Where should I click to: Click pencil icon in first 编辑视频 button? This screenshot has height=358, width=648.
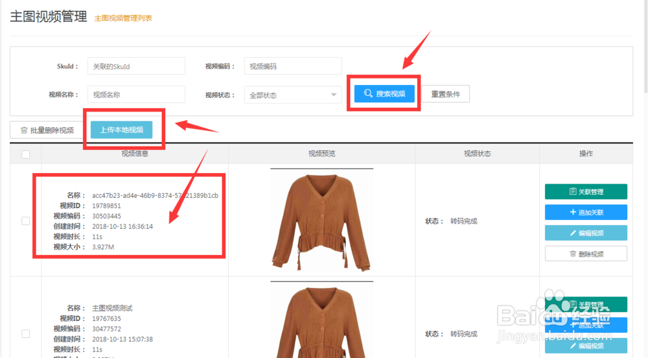point(573,233)
